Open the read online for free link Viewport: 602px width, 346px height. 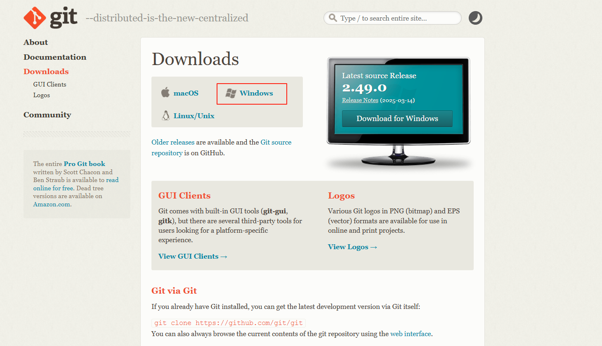tap(76, 184)
